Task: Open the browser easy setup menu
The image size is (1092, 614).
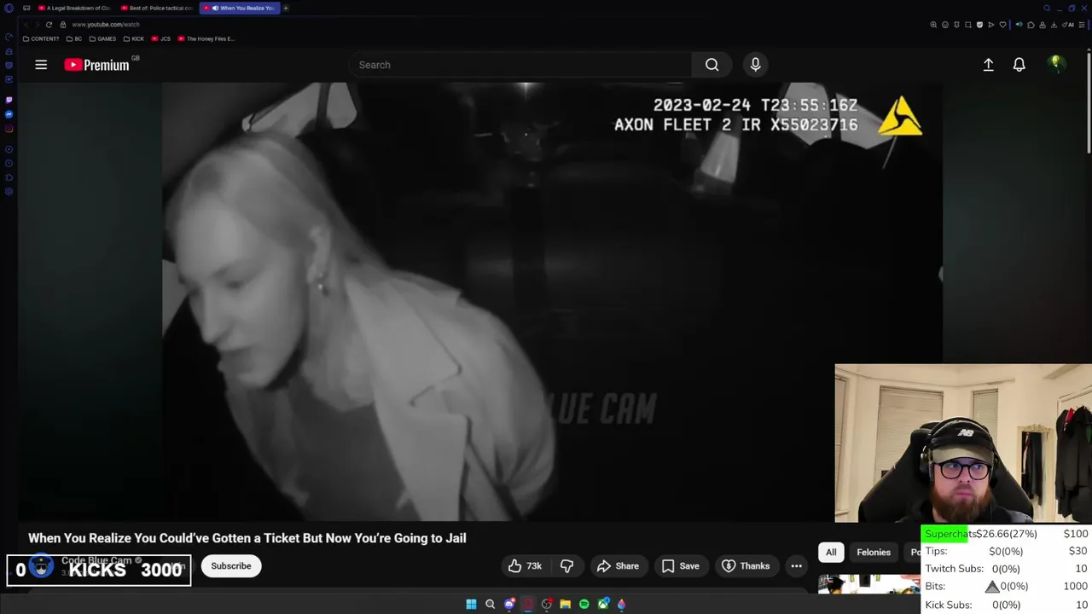Action: click(x=1081, y=25)
